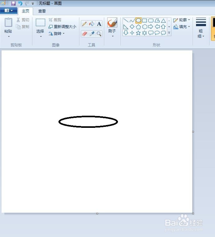Image resolution: width=215 pixels, height=237 pixels.
Task: Choose the Five-point star shape
Action: click(x=138, y=33)
